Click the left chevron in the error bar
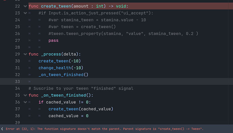This screenshot has width=233, height=133. 2,129
